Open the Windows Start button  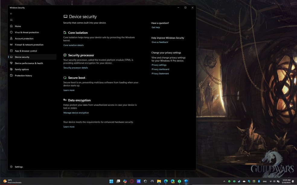click(x=111, y=181)
